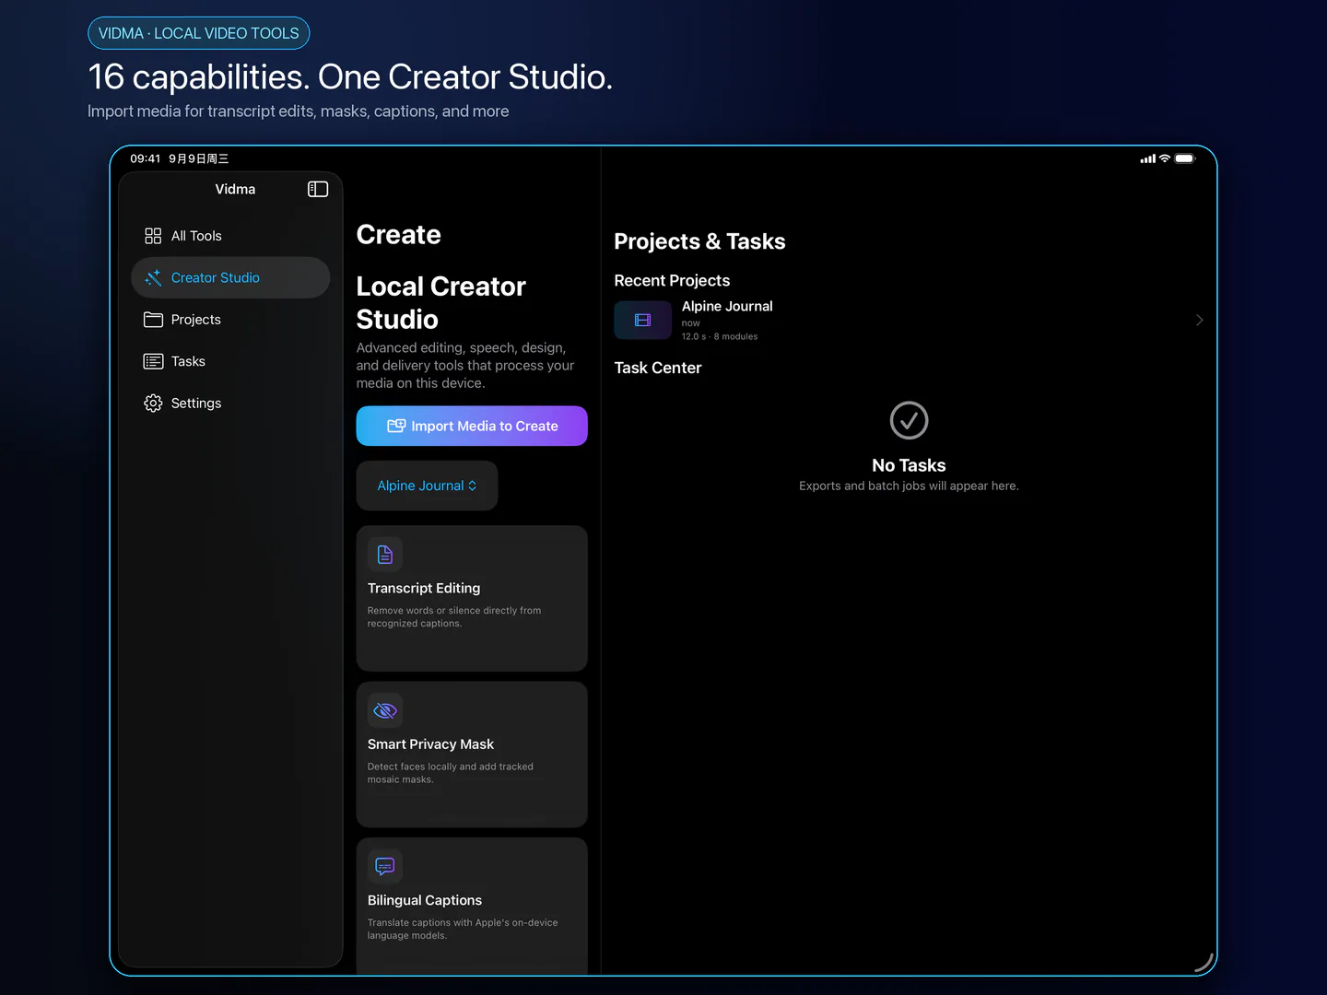Click the VIDMA · LOCAL VIDEO TOOLS badge
This screenshot has width=1327, height=995.
coord(198,33)
